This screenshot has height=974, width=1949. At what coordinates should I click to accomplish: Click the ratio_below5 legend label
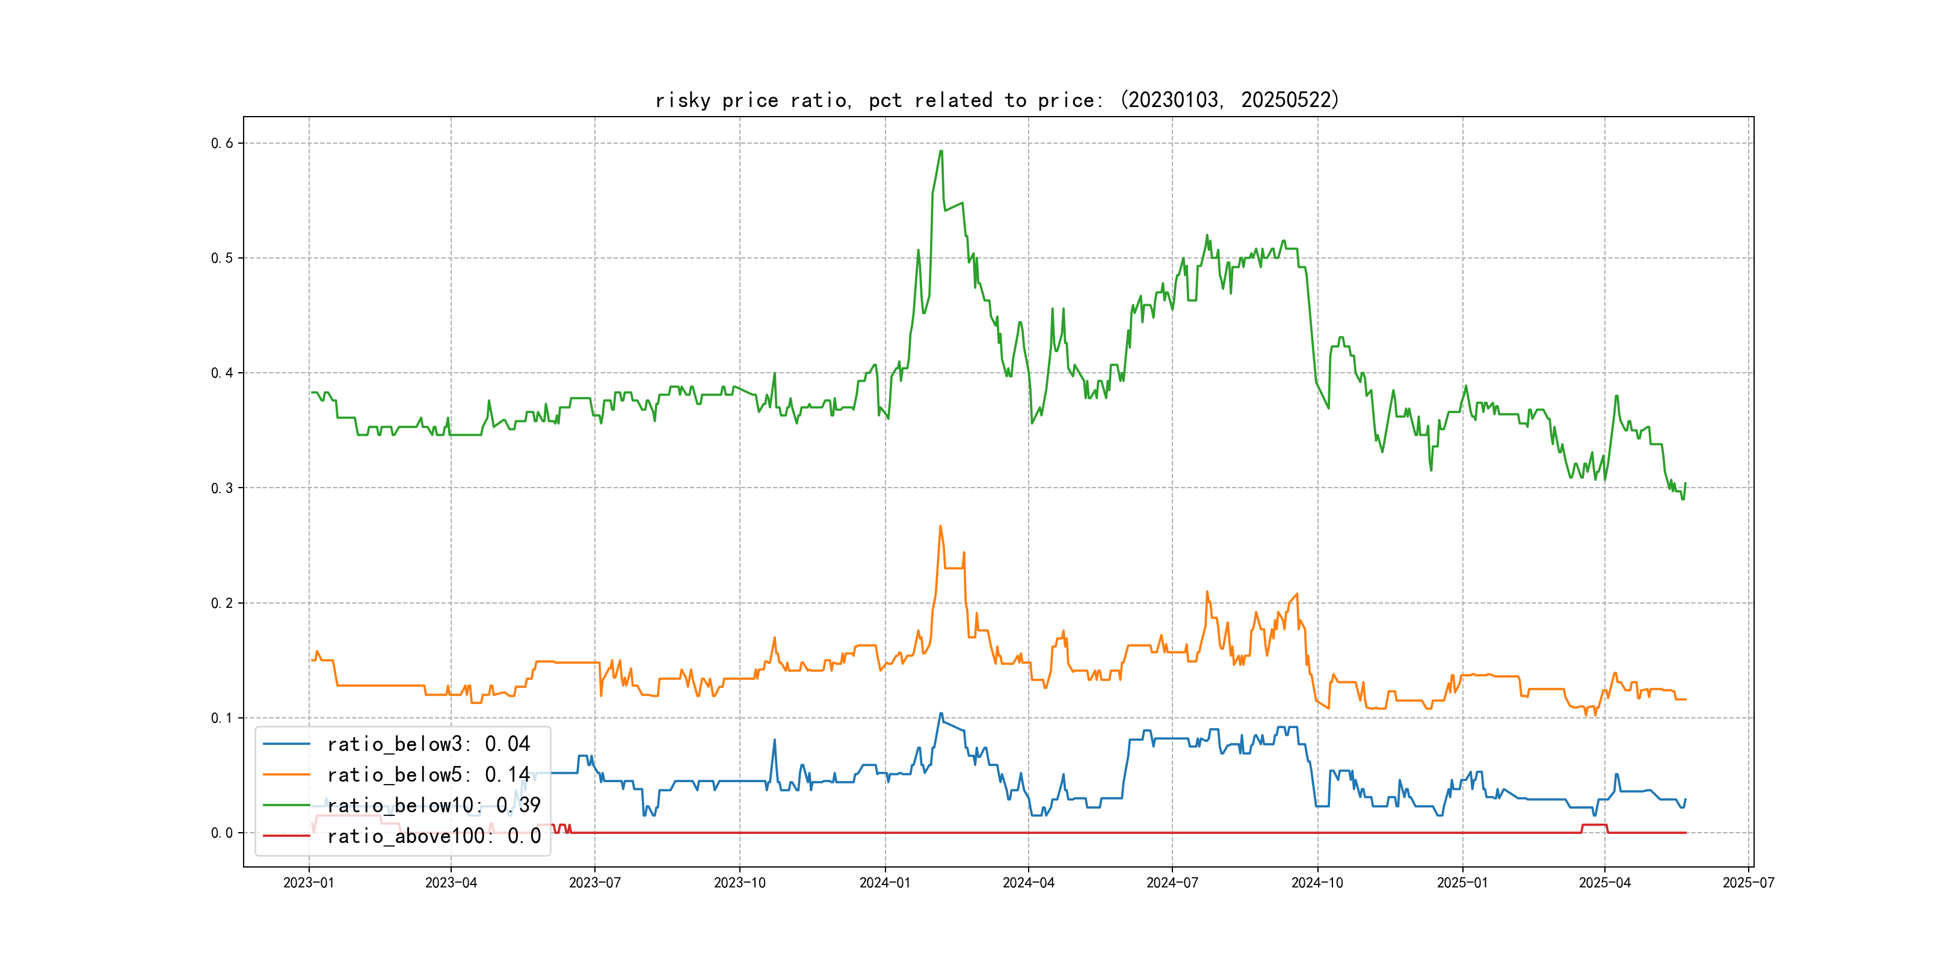[428, 775]
